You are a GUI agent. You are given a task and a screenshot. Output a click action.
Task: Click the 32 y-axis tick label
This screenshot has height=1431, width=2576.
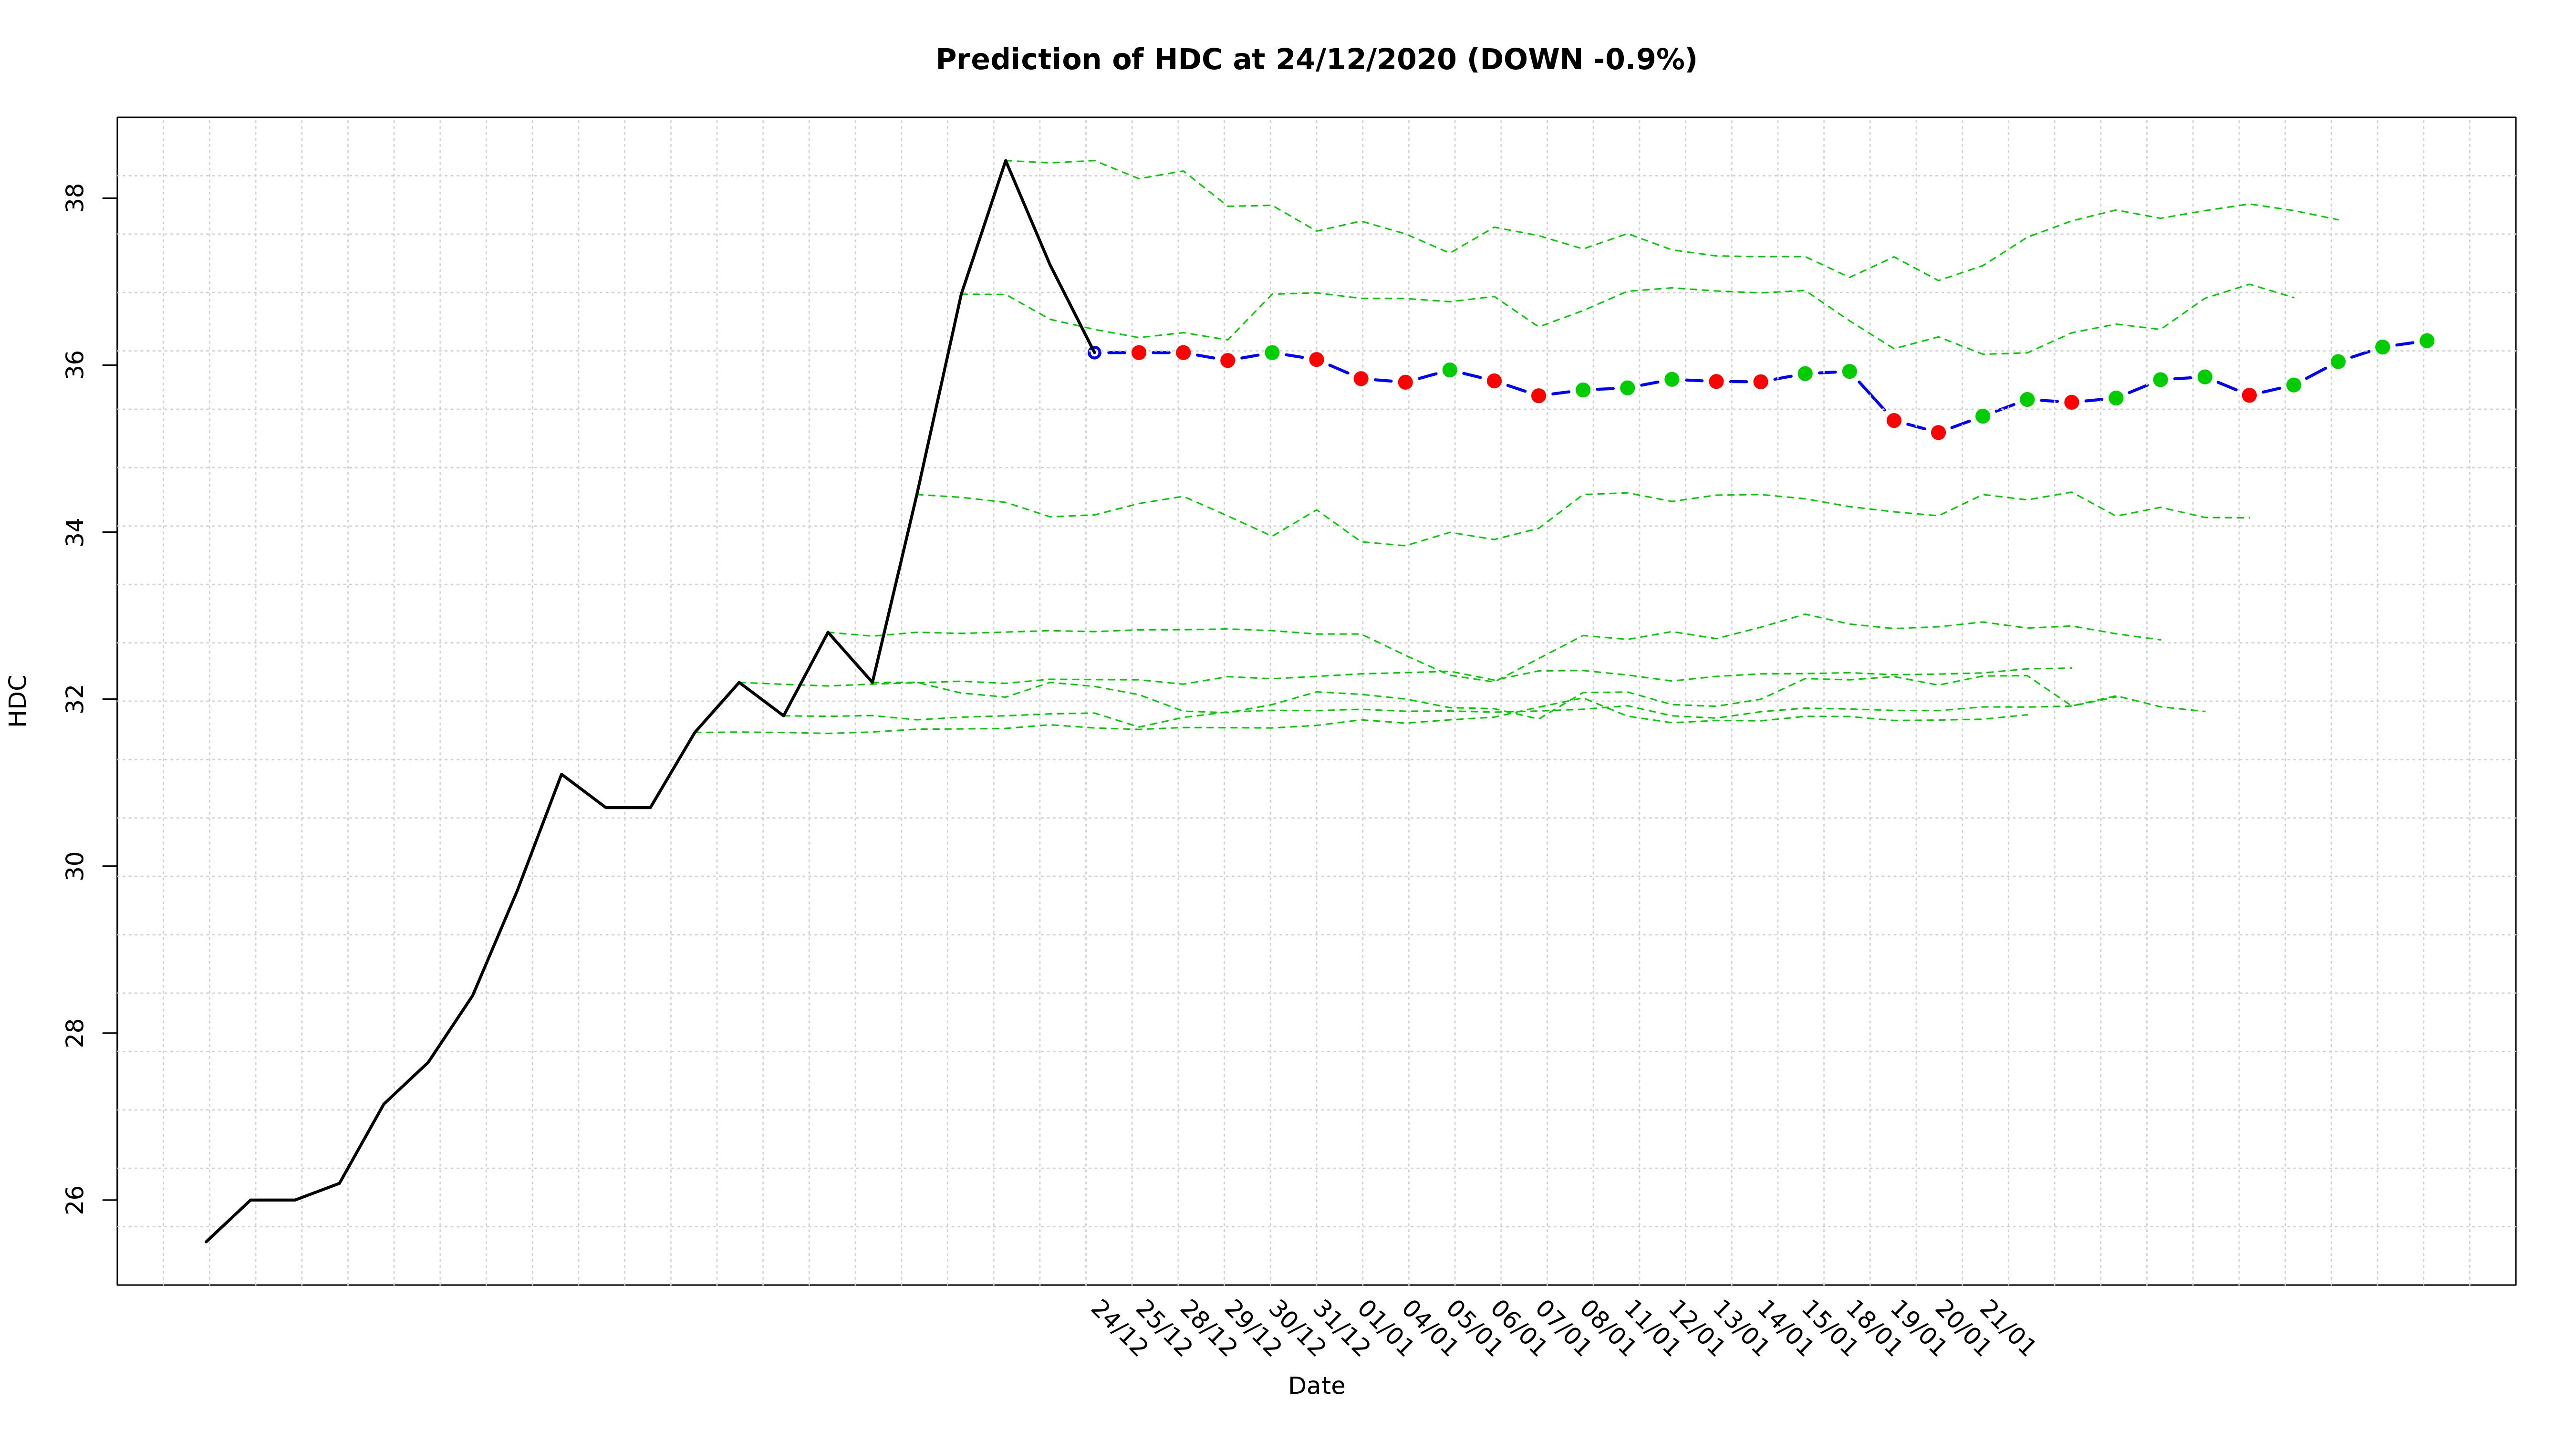tap(76, 699)
